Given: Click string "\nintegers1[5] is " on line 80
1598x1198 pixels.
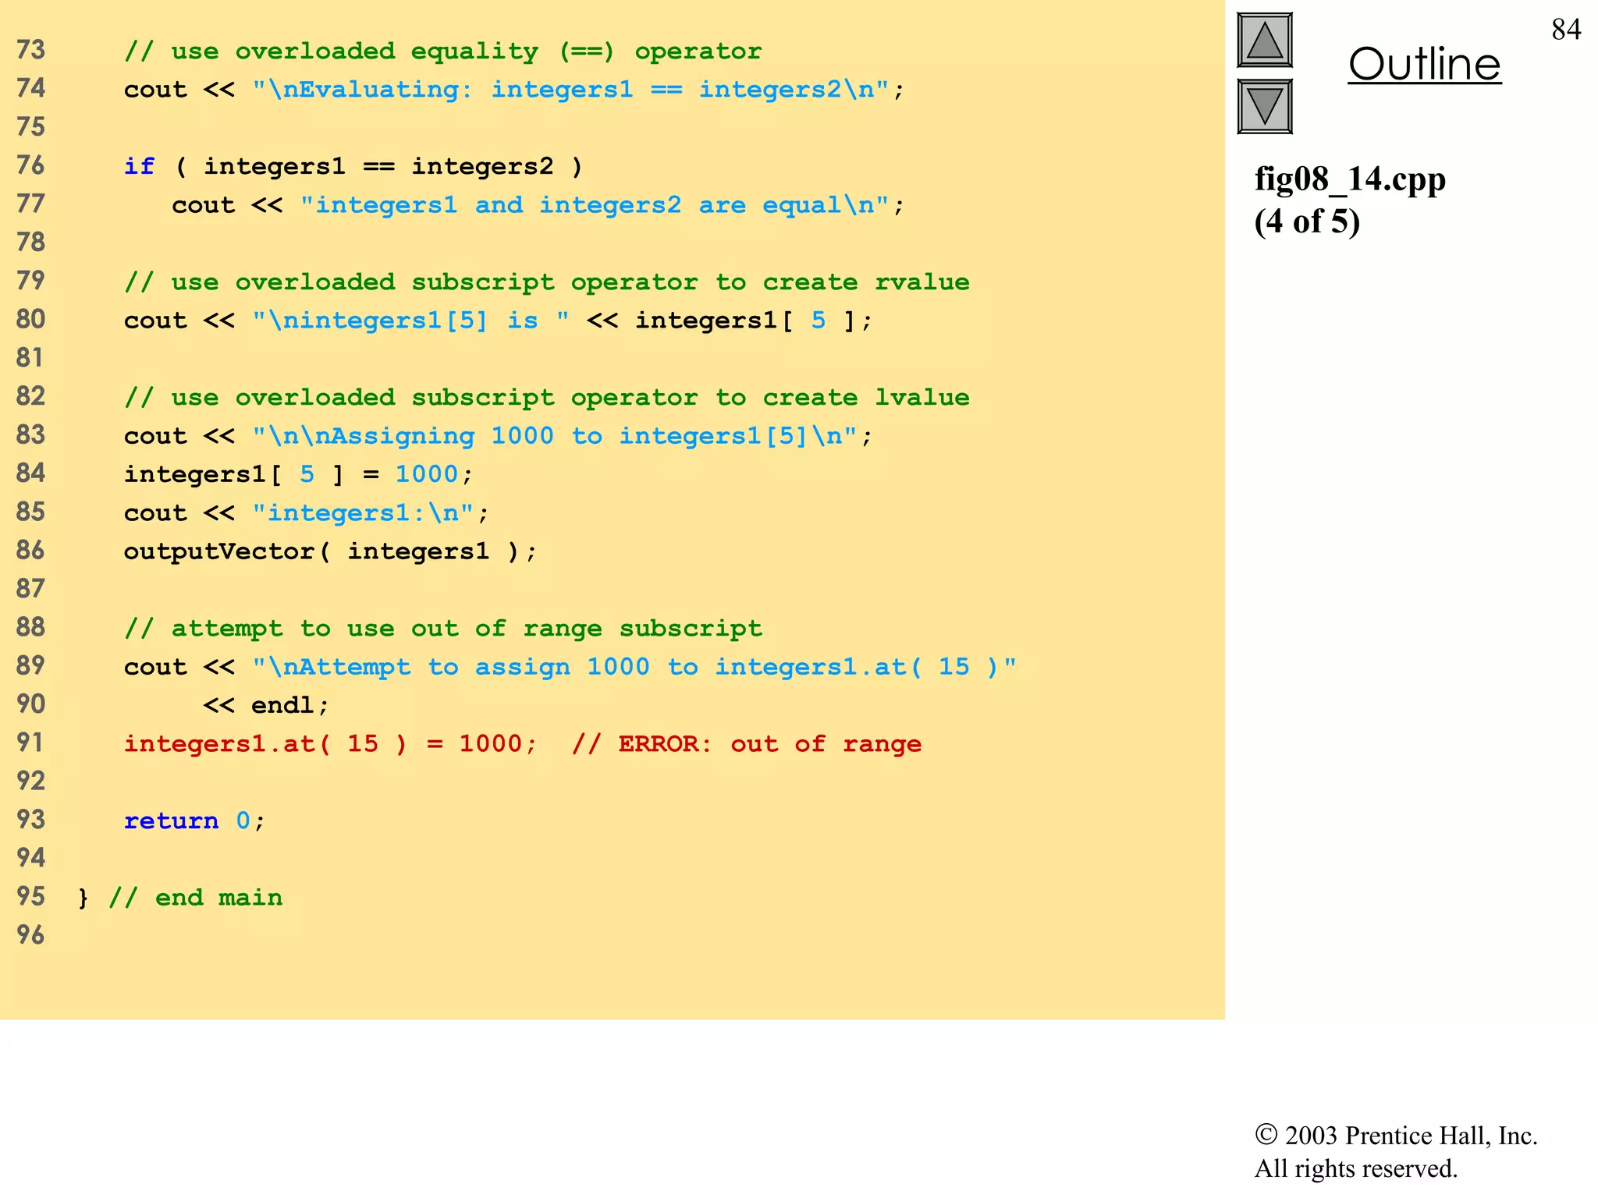Looking at the screenshot, I should [410, 321].
